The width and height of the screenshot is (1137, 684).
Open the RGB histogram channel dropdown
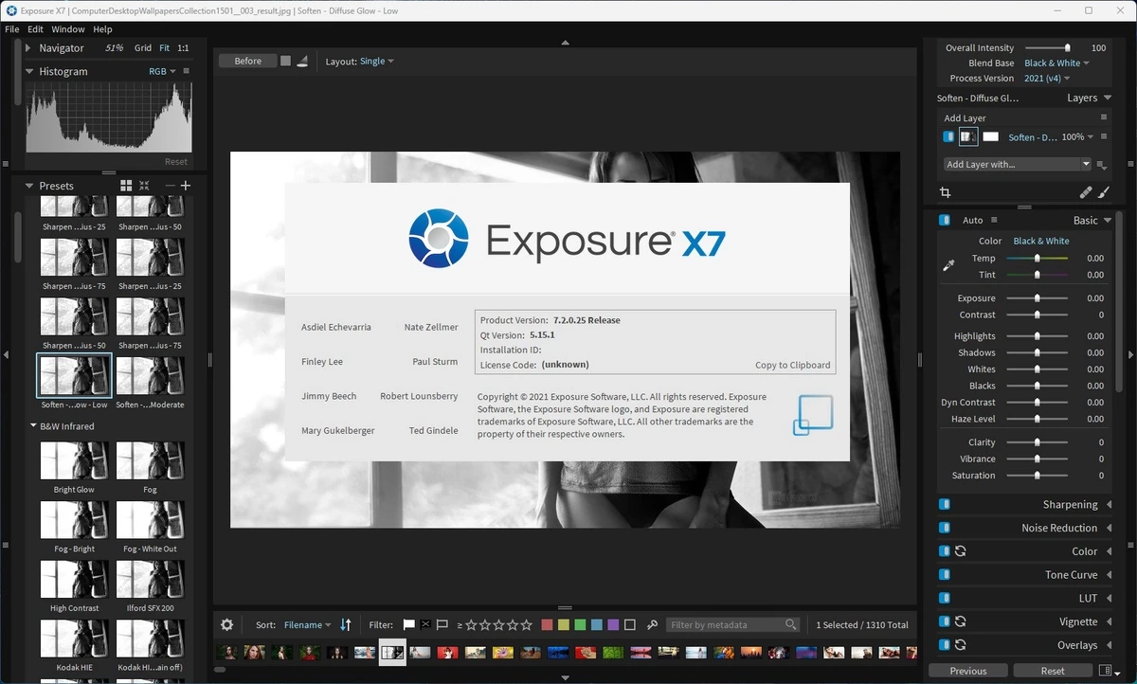tap(162, 71)
